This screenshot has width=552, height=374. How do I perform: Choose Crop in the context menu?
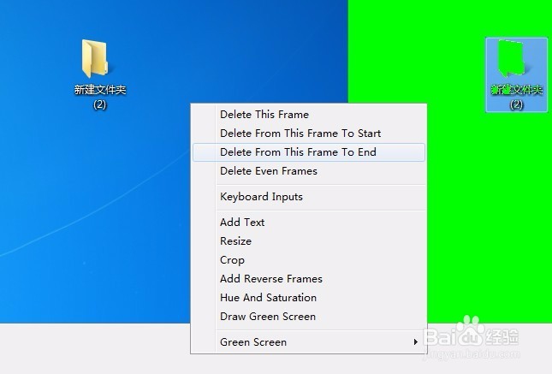click(x=309, y=260)
